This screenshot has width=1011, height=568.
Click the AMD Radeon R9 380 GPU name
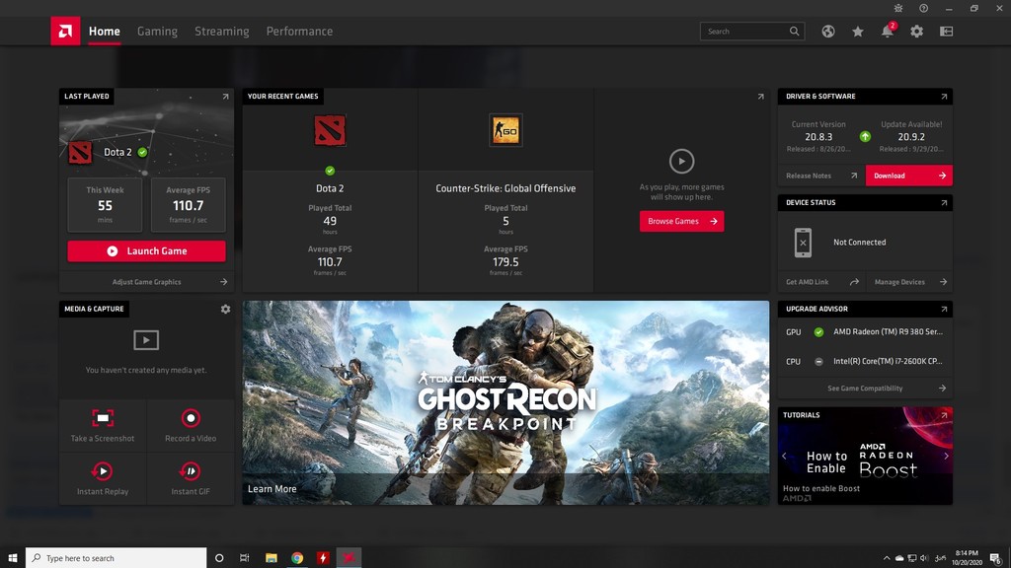pyautogui.click(x=888, y=331)
